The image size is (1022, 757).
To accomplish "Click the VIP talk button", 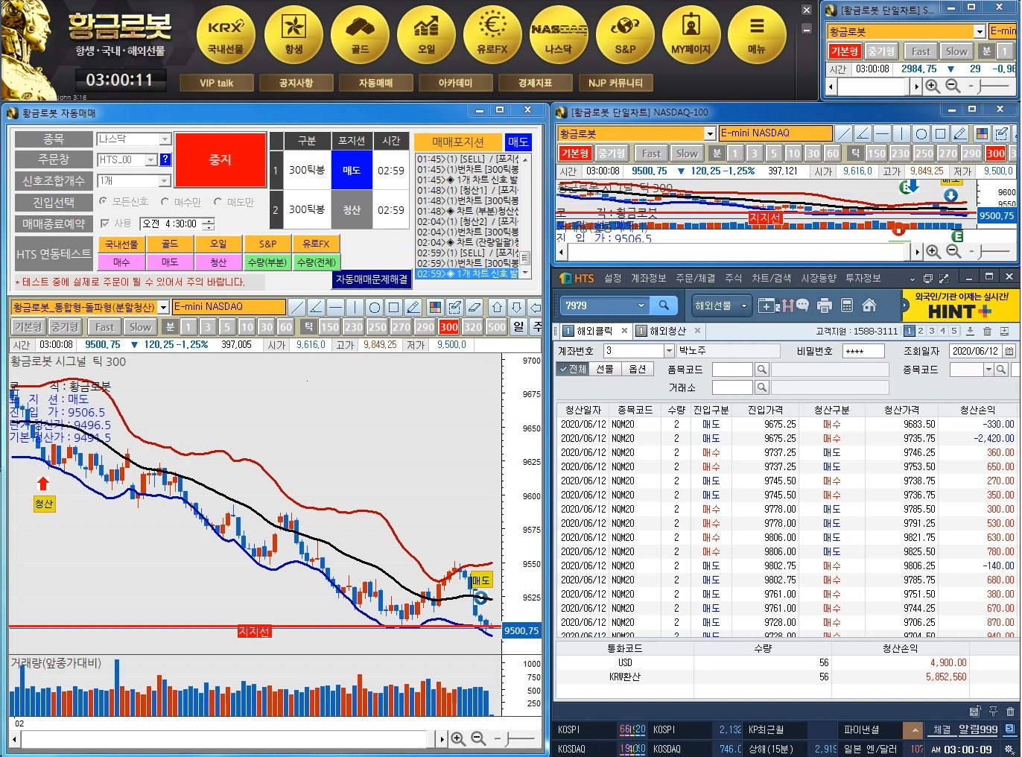I will click(217, 83).
